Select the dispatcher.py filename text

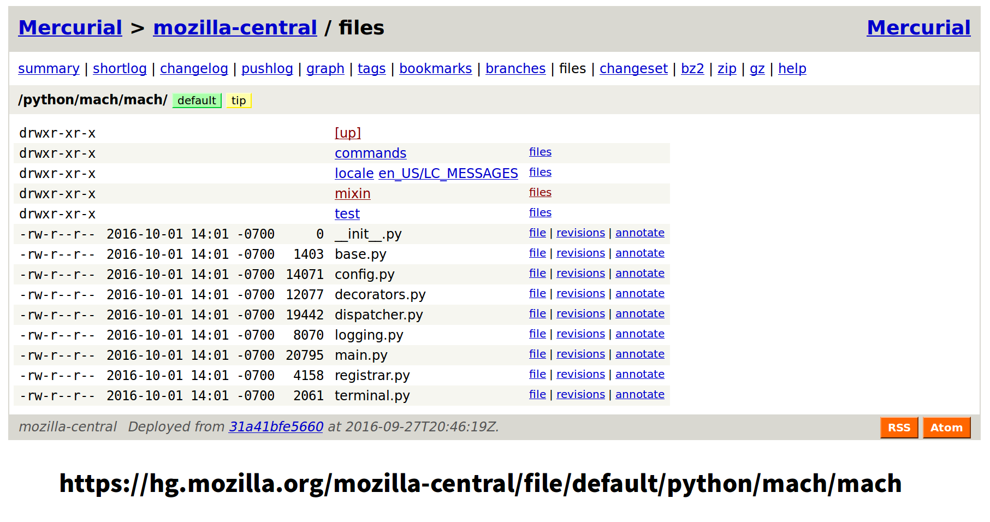click(378, 315)
